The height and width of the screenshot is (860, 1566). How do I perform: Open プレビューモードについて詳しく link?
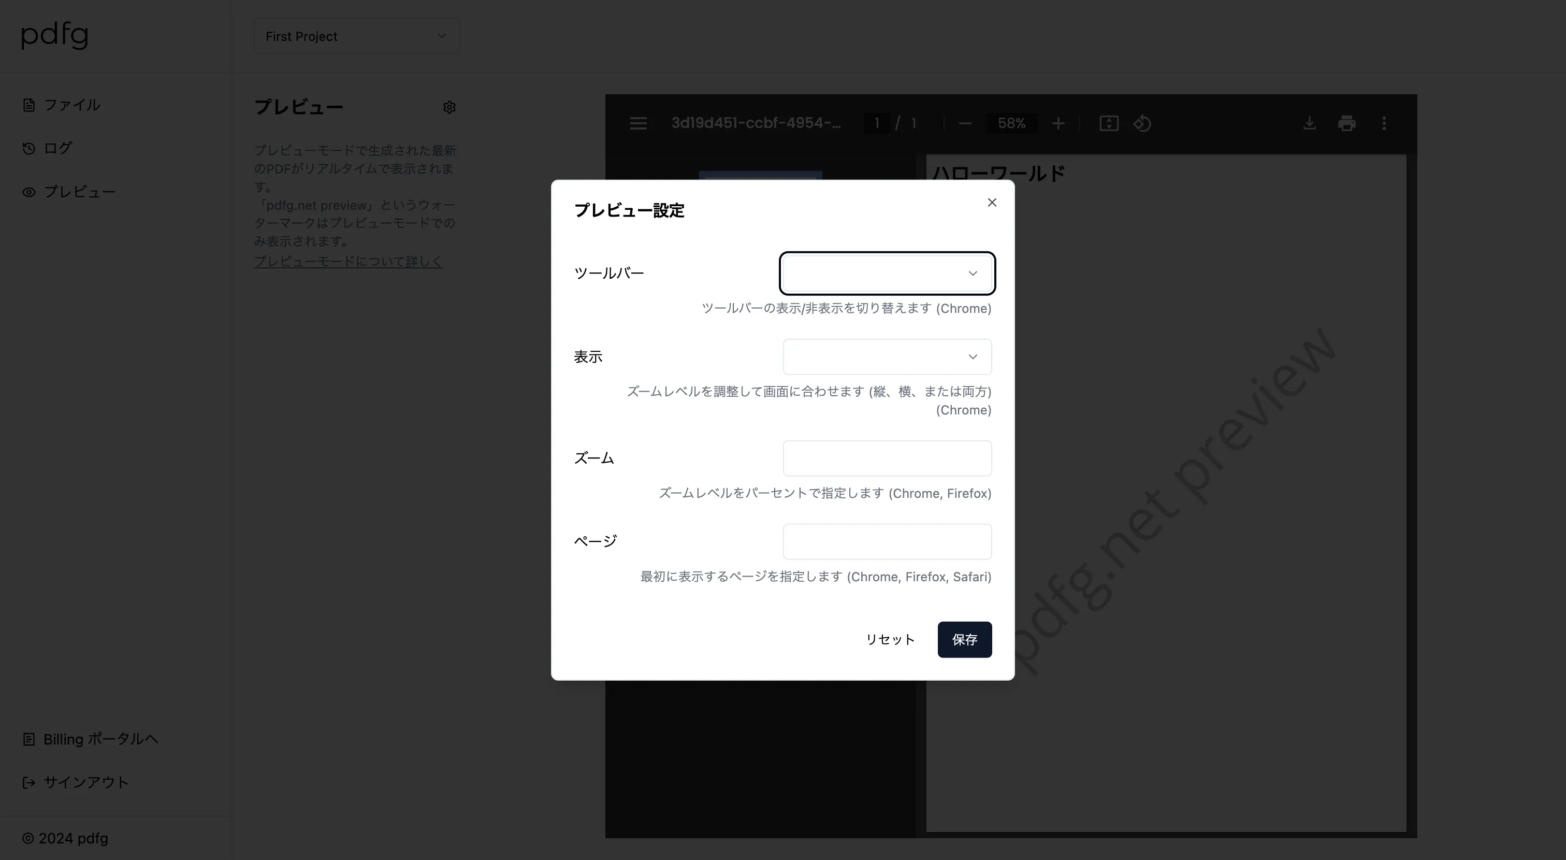349,261
